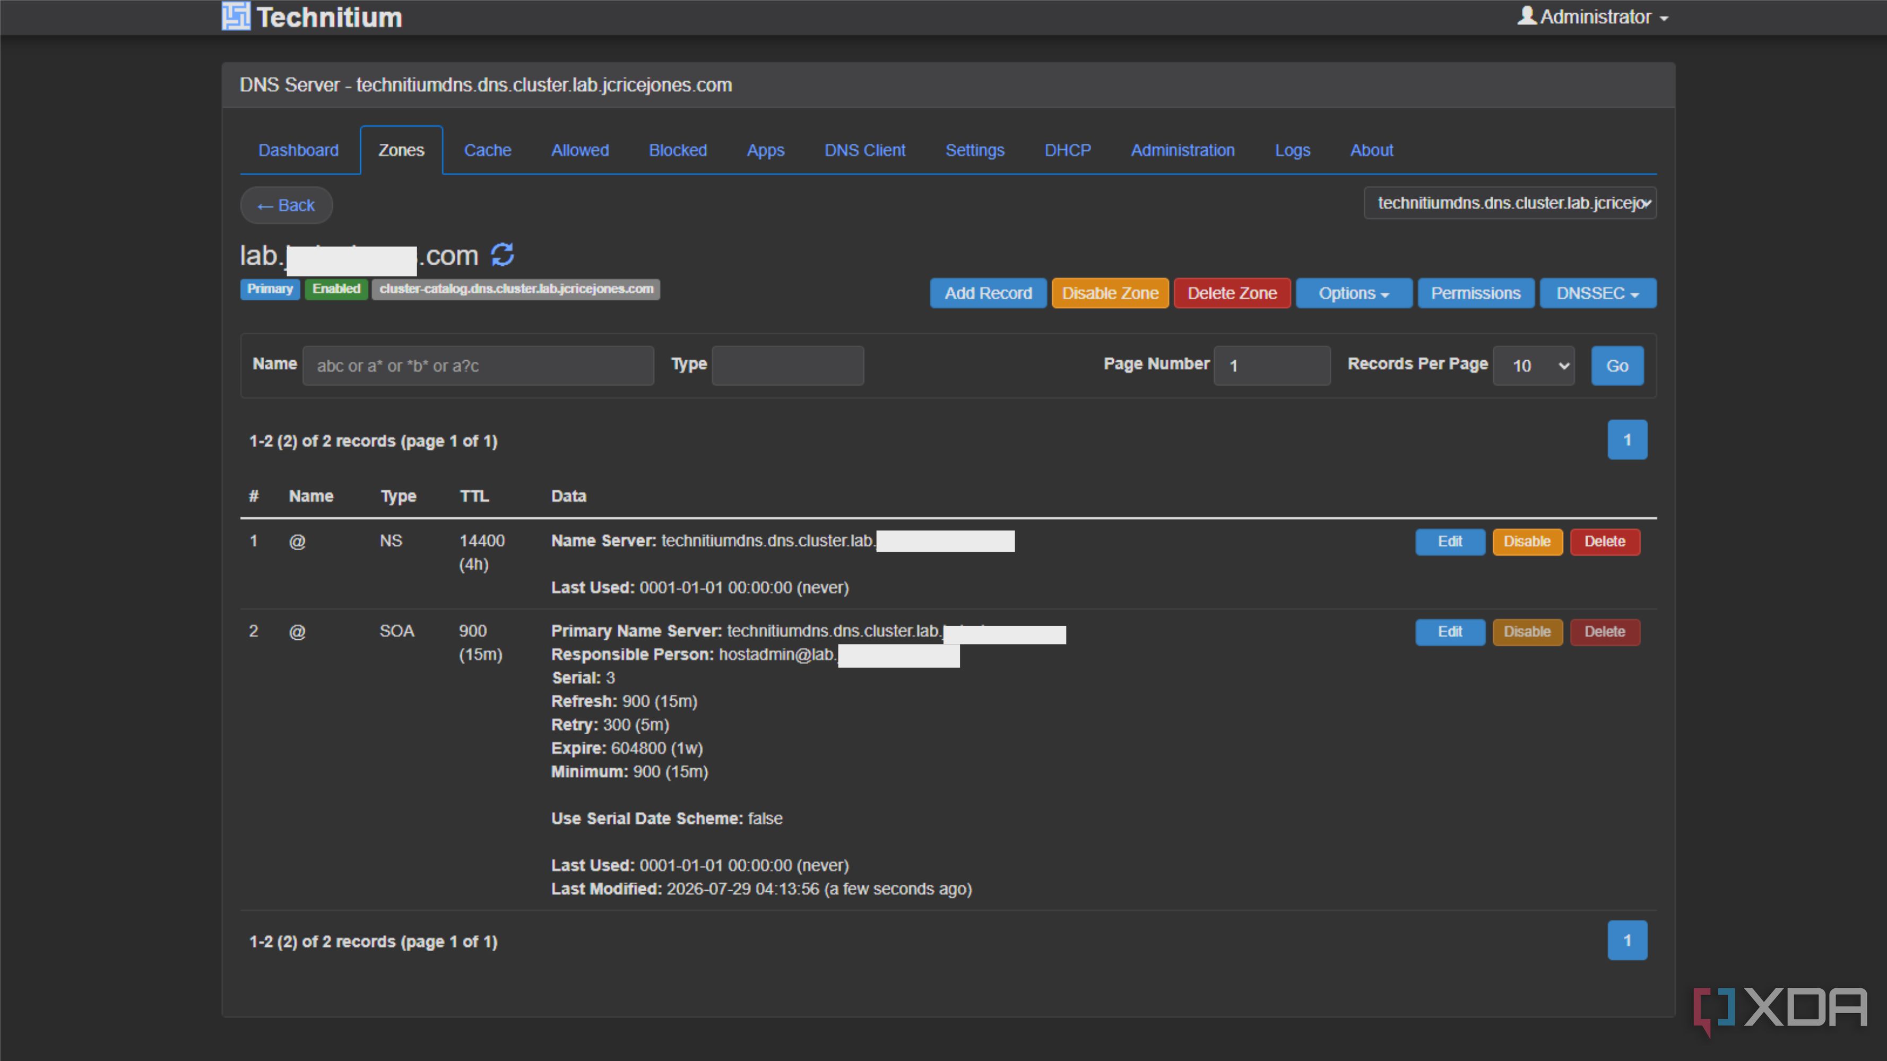Delete the NS record

[x=1605, y=542]
